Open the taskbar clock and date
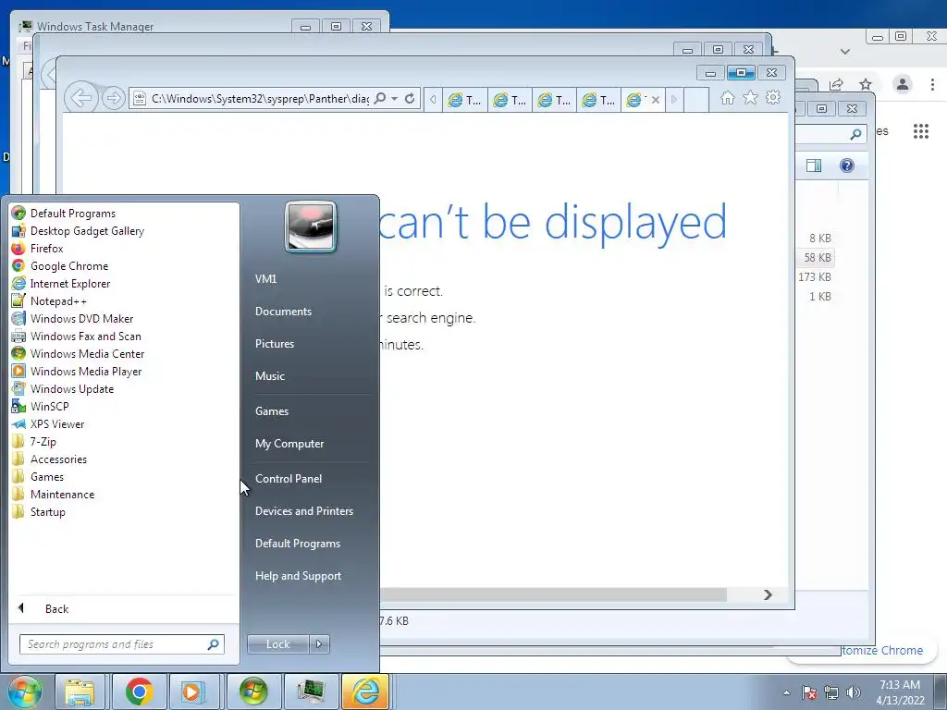 pyautogui.click(x=900, y=692)
